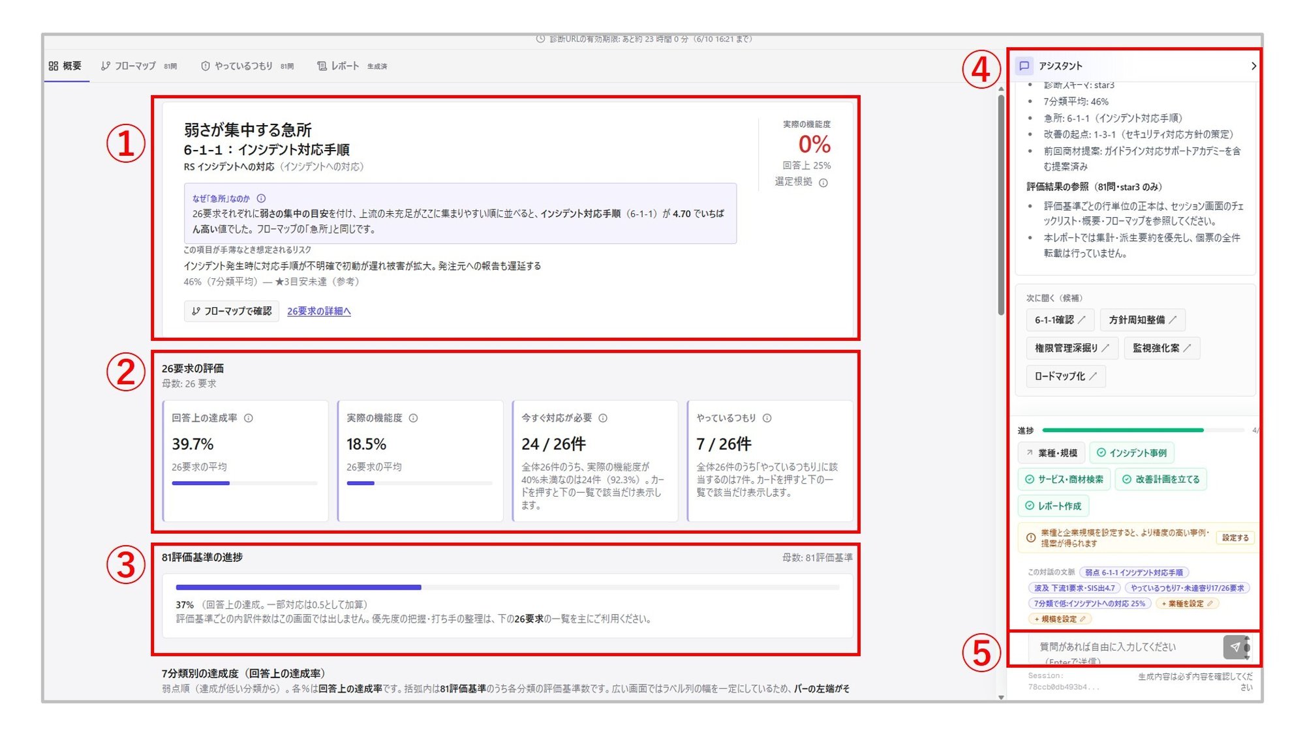Click info icon beside 今すぐ対応が必要
The height and width of the screenshot is (736, 1305).
(x=603, y=418)
